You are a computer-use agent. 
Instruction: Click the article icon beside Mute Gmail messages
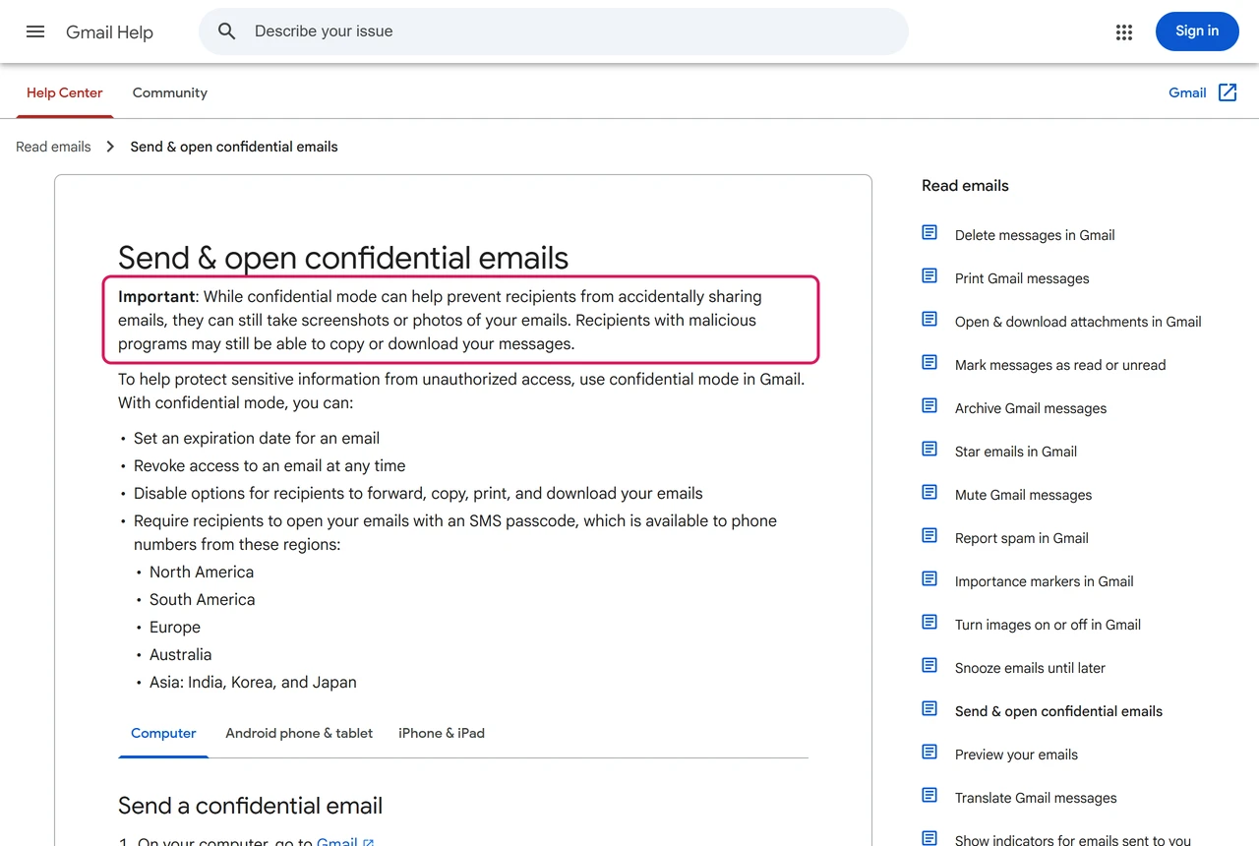pos(929,492)
